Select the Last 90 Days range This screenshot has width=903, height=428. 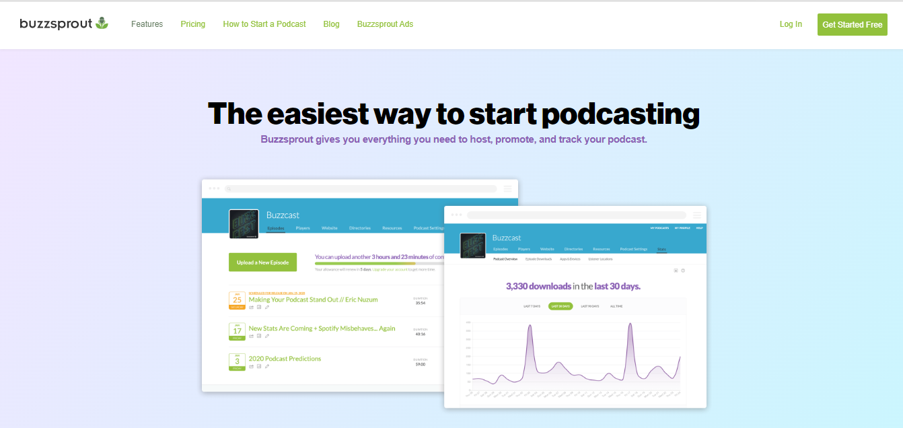pos(590,306)
